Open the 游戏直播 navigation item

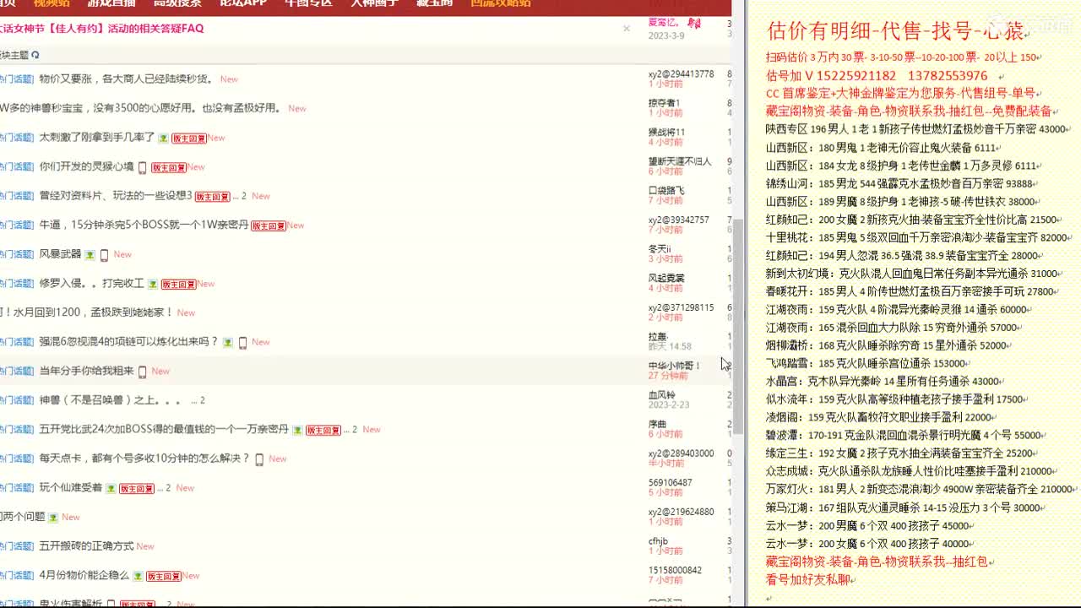[x=111, y=3]
